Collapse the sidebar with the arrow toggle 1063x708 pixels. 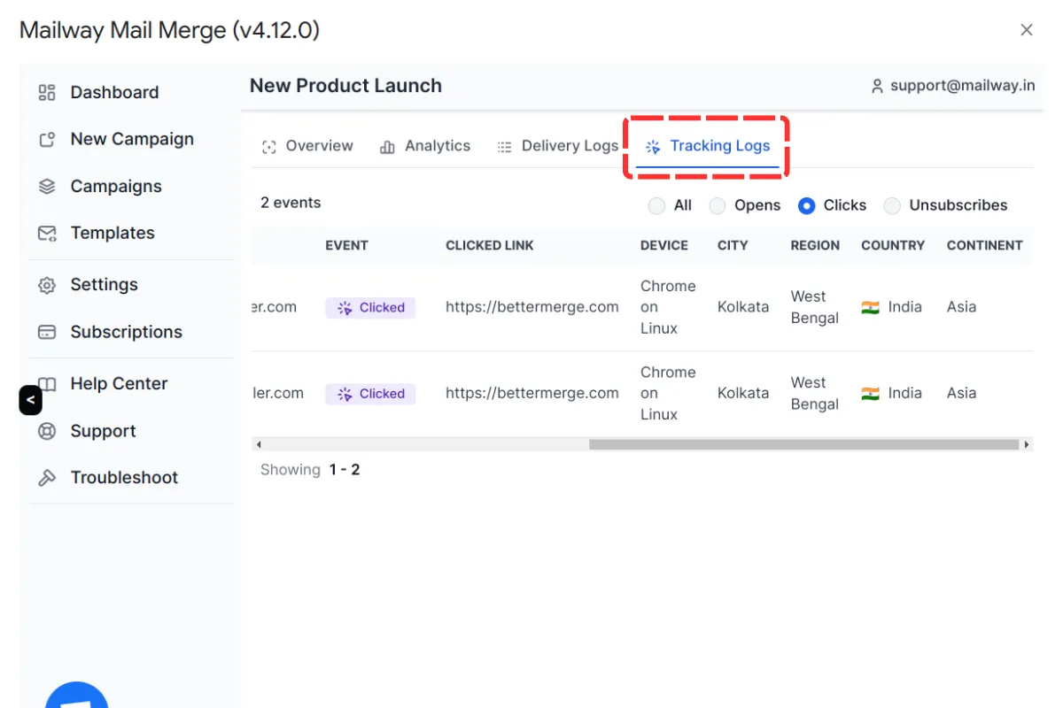30,400
